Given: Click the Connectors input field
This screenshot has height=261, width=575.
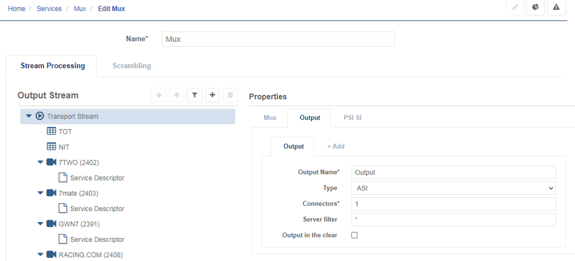Looking at the screenshot, I should (453, 204).
